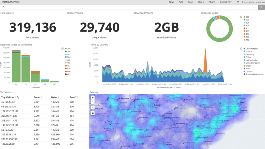Viewport: 265px width, 149px height.
Task: Click 206 swatch in Response Codes legend
Action: point(244,20)
